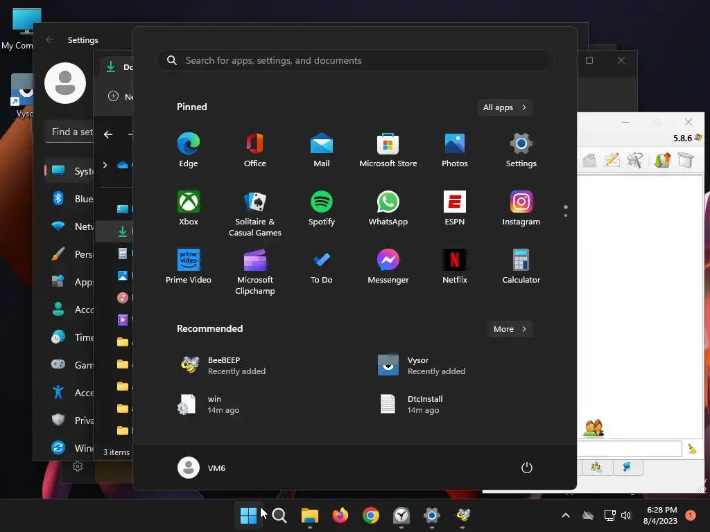Launch the Office pinned app
Image resolution: width=710 pixels, height=532 pixels.
[x=255, y=150]
